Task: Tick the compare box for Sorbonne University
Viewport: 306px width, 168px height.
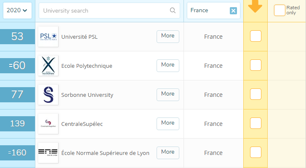Action: coord(255,94)
